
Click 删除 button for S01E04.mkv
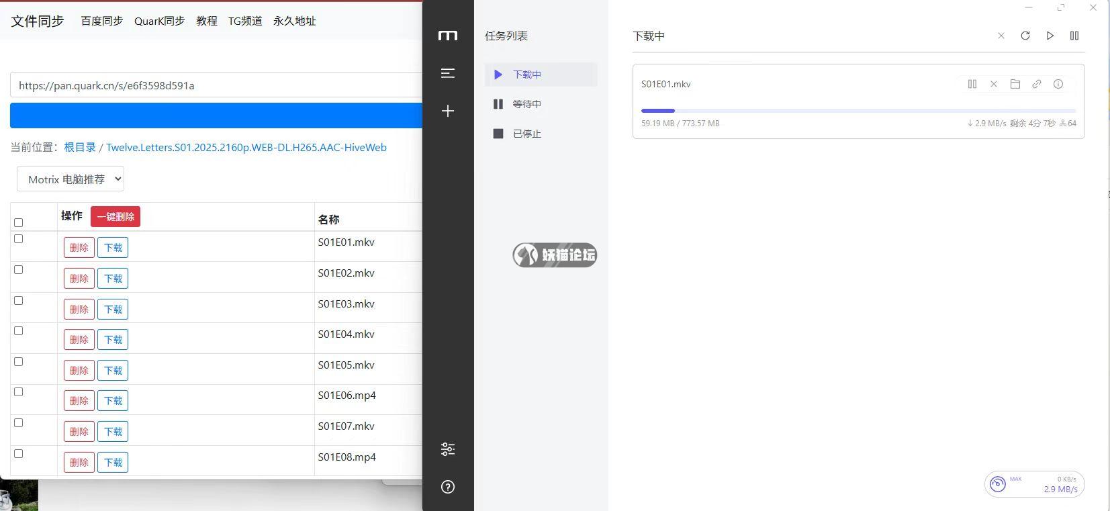[x=79, y=339]
